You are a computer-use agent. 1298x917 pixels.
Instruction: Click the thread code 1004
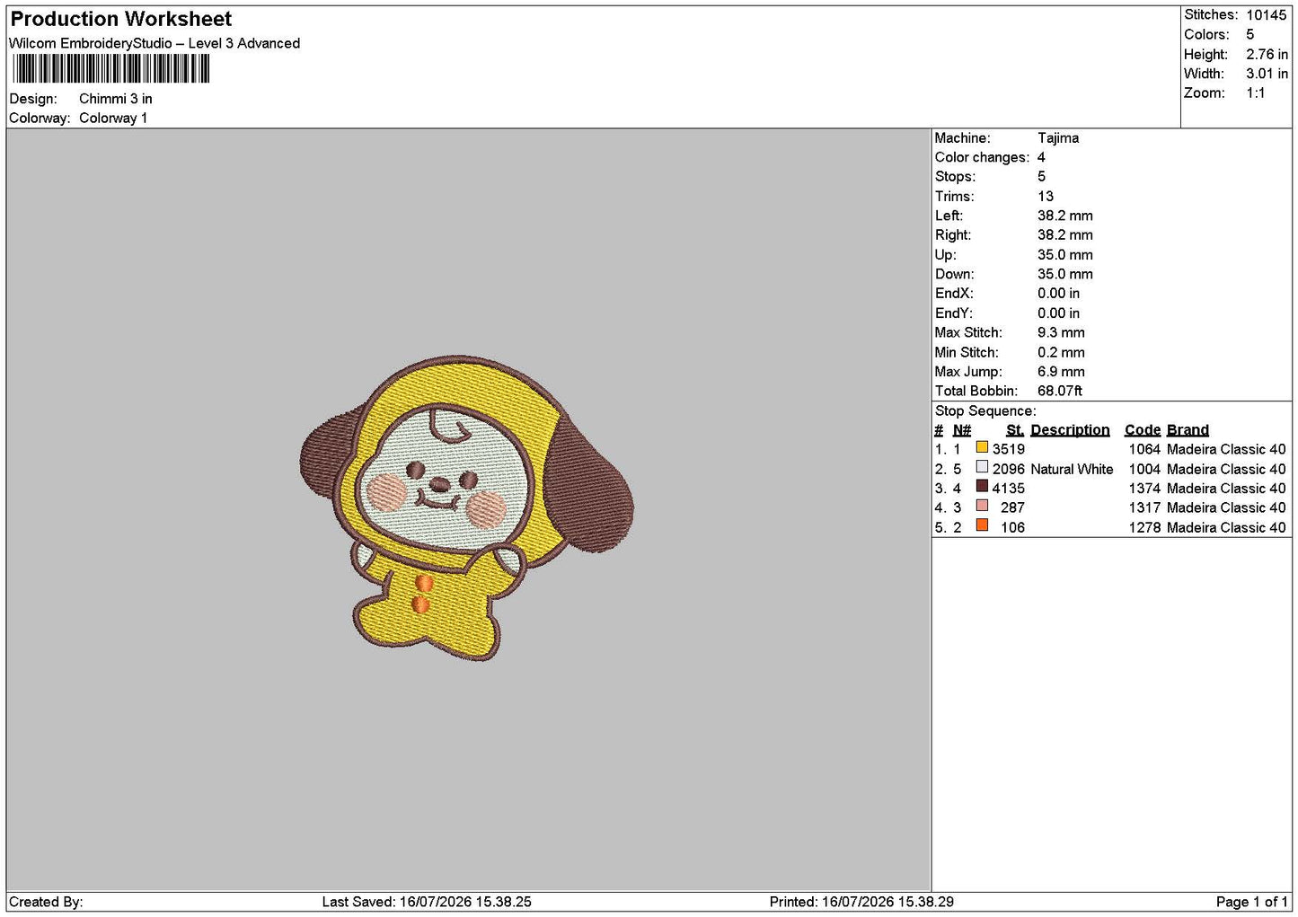(x=1144, y=469)
